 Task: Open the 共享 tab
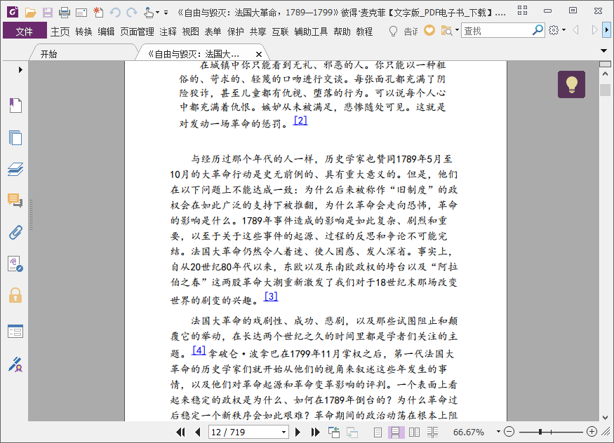(x=258, y=32)
